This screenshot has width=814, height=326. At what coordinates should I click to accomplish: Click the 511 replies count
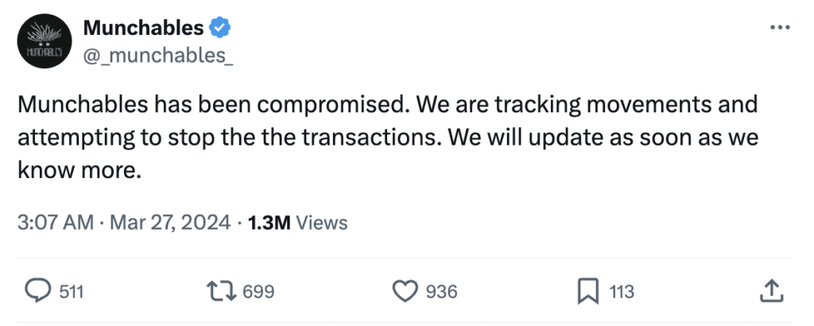point(72,292)
